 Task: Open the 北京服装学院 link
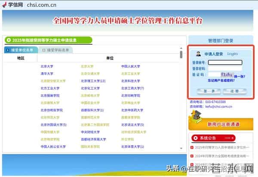point(50,96)
